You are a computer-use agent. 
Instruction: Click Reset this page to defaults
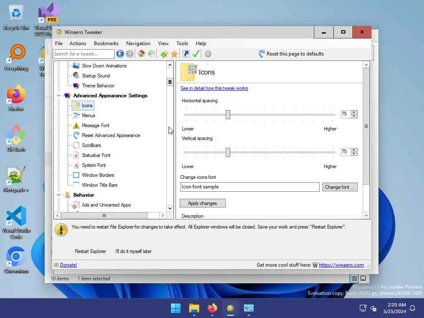[291, 54]
